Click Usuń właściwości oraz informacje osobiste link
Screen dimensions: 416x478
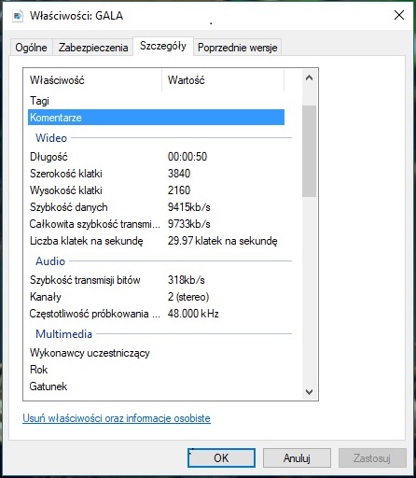(117, 418)
